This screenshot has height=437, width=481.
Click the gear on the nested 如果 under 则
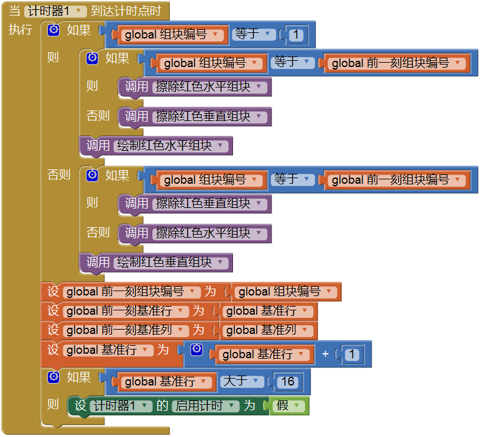pos(93,58)
